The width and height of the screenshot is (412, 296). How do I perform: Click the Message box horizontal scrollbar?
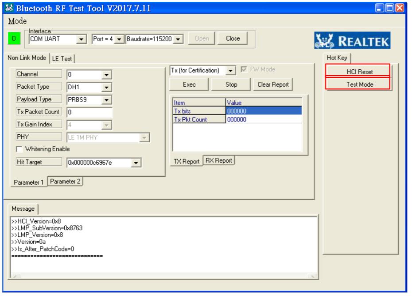[x=164, y=276]
